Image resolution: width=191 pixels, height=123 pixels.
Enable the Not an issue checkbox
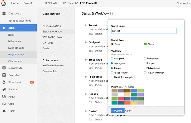(x=145, y=68)
